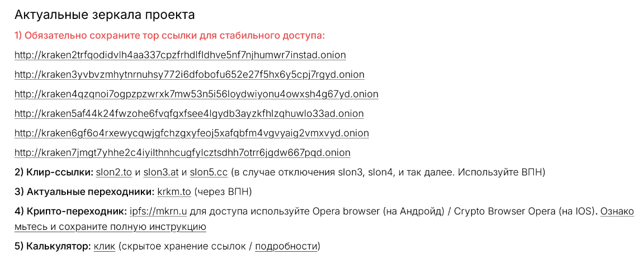The height and width of the screenshot is (264, 644).
Task: Open the kraken3 onion mirror link
Action: click(189, 74)
